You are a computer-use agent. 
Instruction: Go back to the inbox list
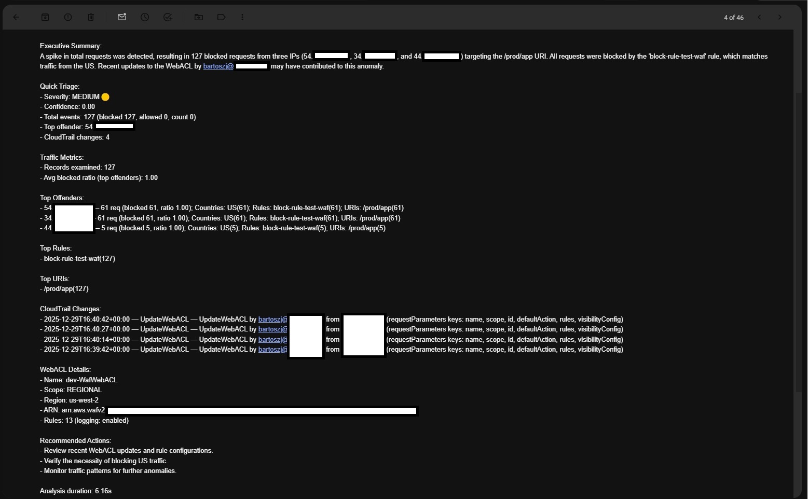tap(16, 17)
